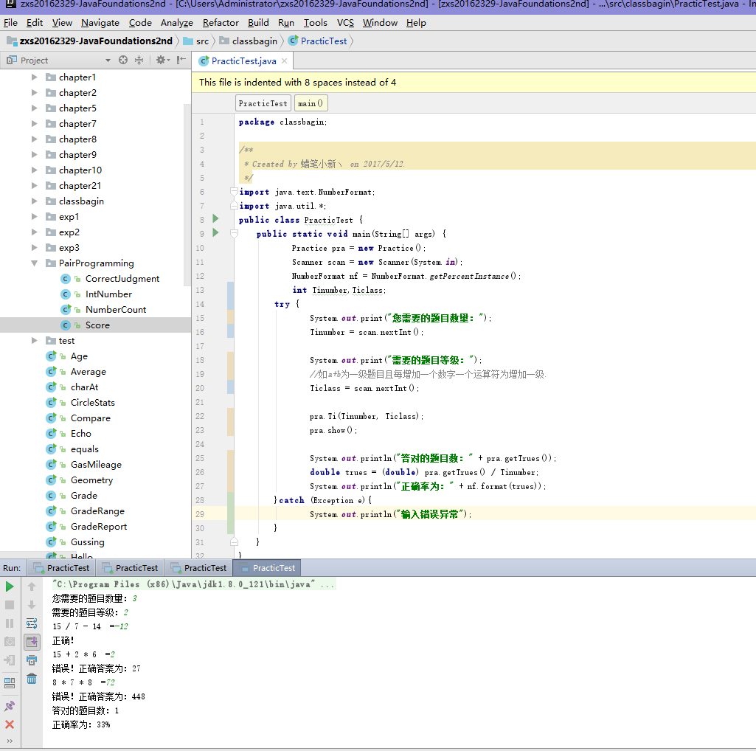Click the Down stack trace arrow
Image resolution: width=756 pixels, height=751 pixels.
click(32, 605)
